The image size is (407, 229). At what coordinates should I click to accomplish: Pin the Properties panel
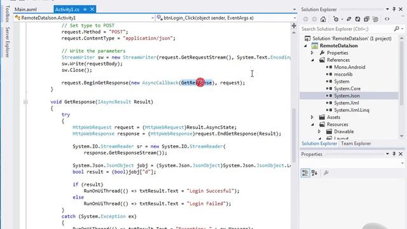coord(394,154)
